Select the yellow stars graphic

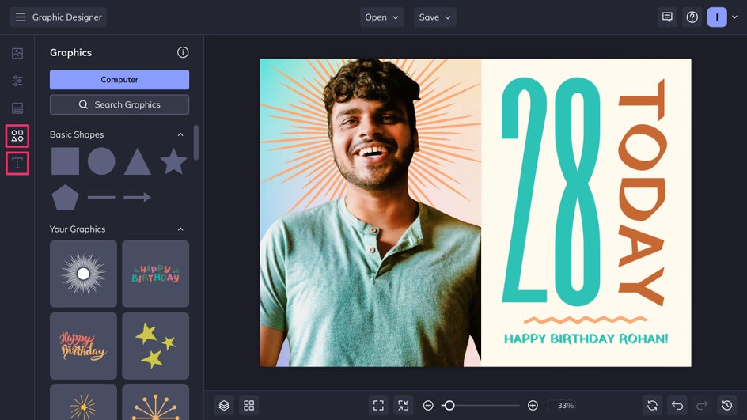(156, 346)
